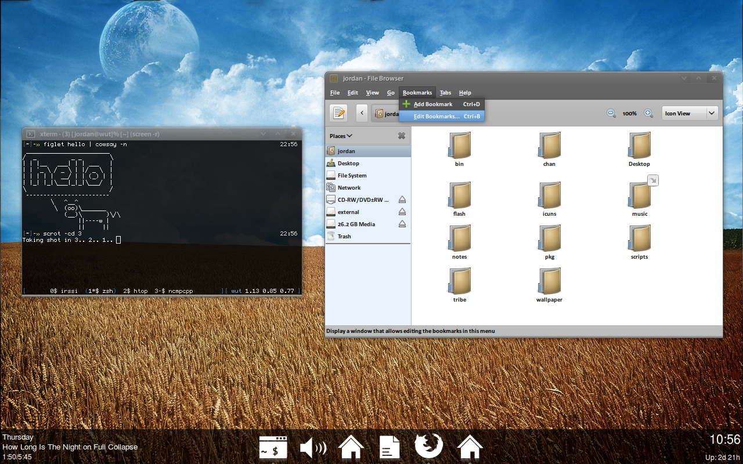
Task: Click the '1*$ zsh' screen window label
Action: pyautogui.click(x=101, y=291)
